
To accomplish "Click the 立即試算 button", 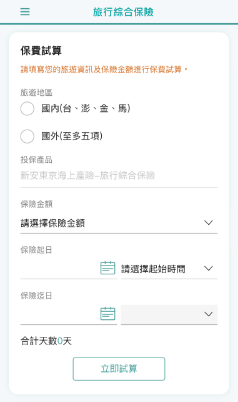I will tap(119, 369).
